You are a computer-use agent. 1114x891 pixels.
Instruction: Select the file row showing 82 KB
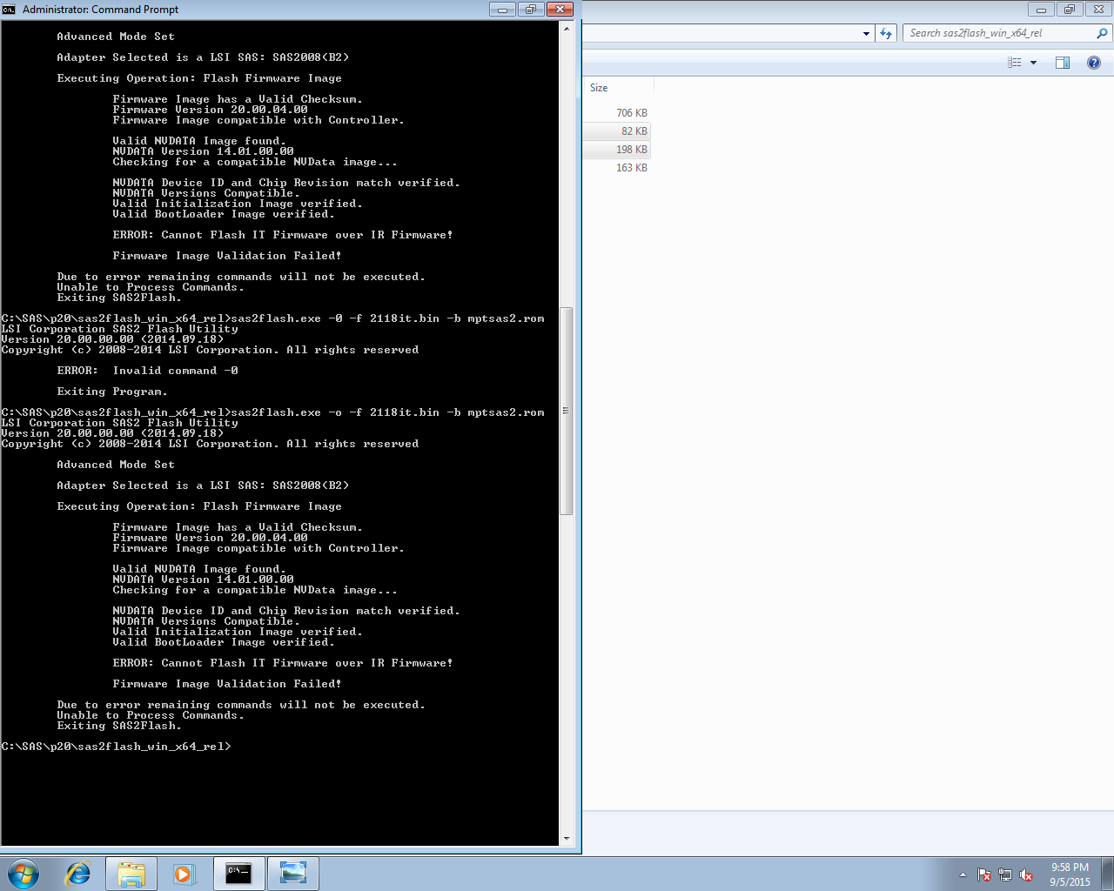pos(618,131)
